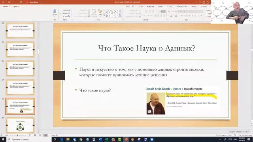Select slide 39 thumbnail with green diagram
Screen dimensions: 253x142
point(20,125)
